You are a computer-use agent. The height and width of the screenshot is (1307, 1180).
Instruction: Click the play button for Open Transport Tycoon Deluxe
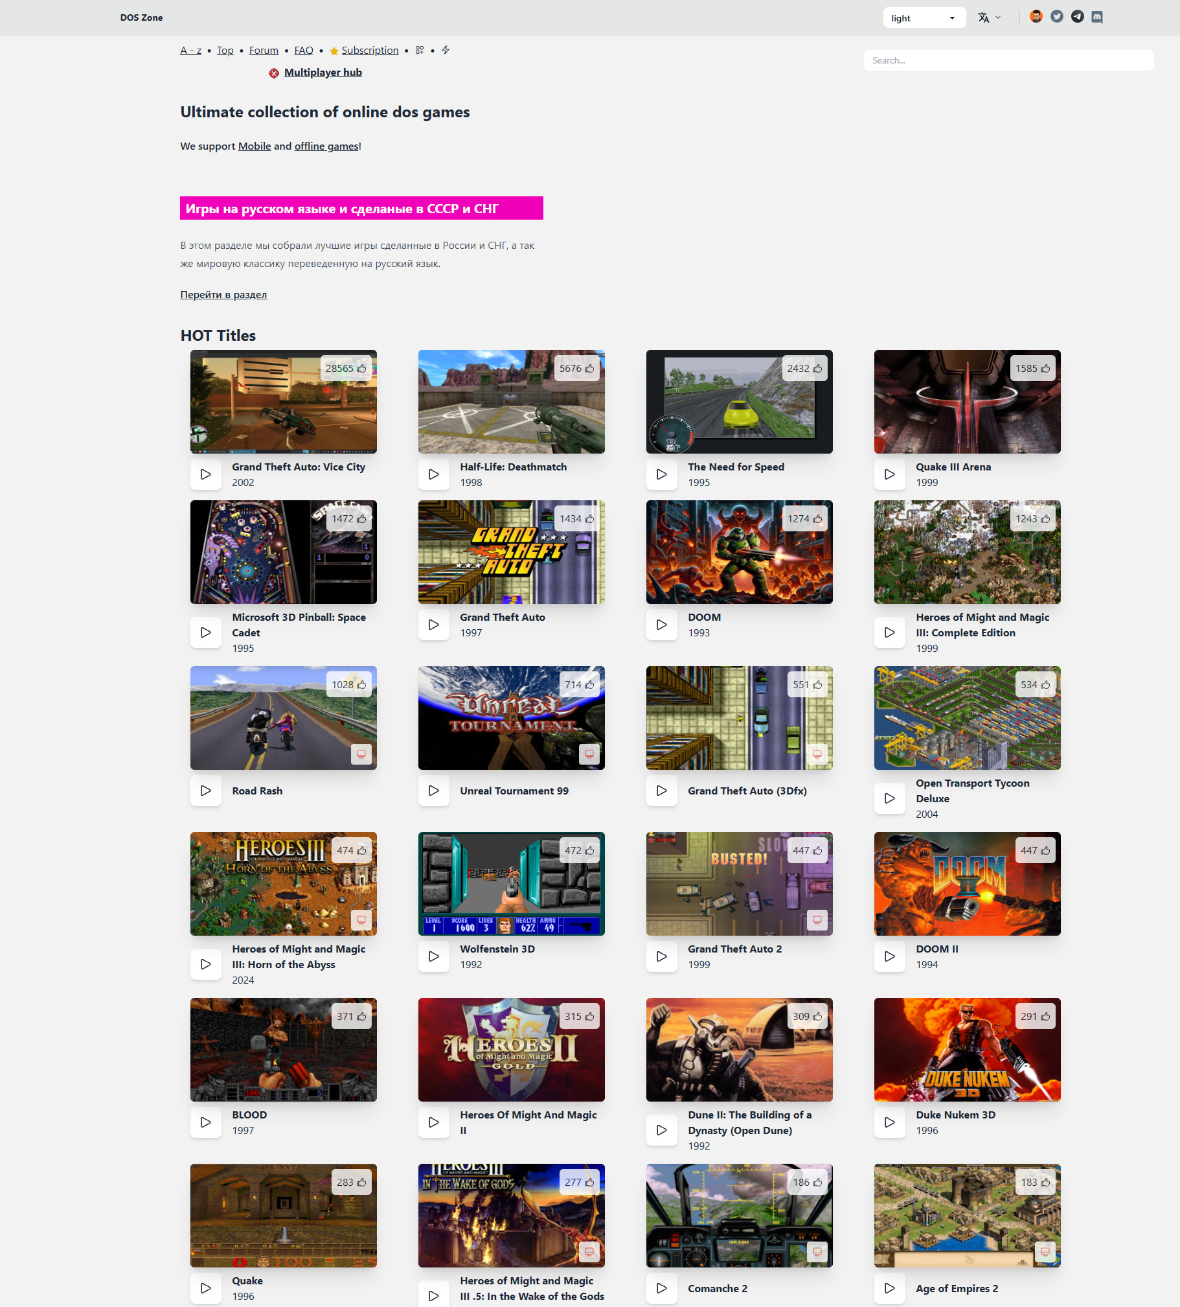tap(890, 799)
